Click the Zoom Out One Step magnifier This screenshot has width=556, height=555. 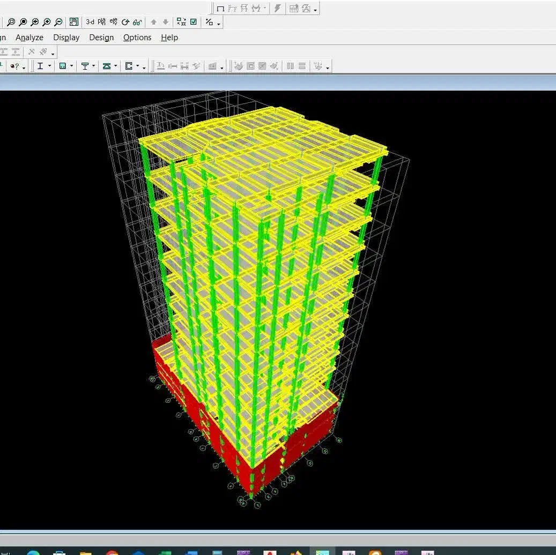pos(58,22)
